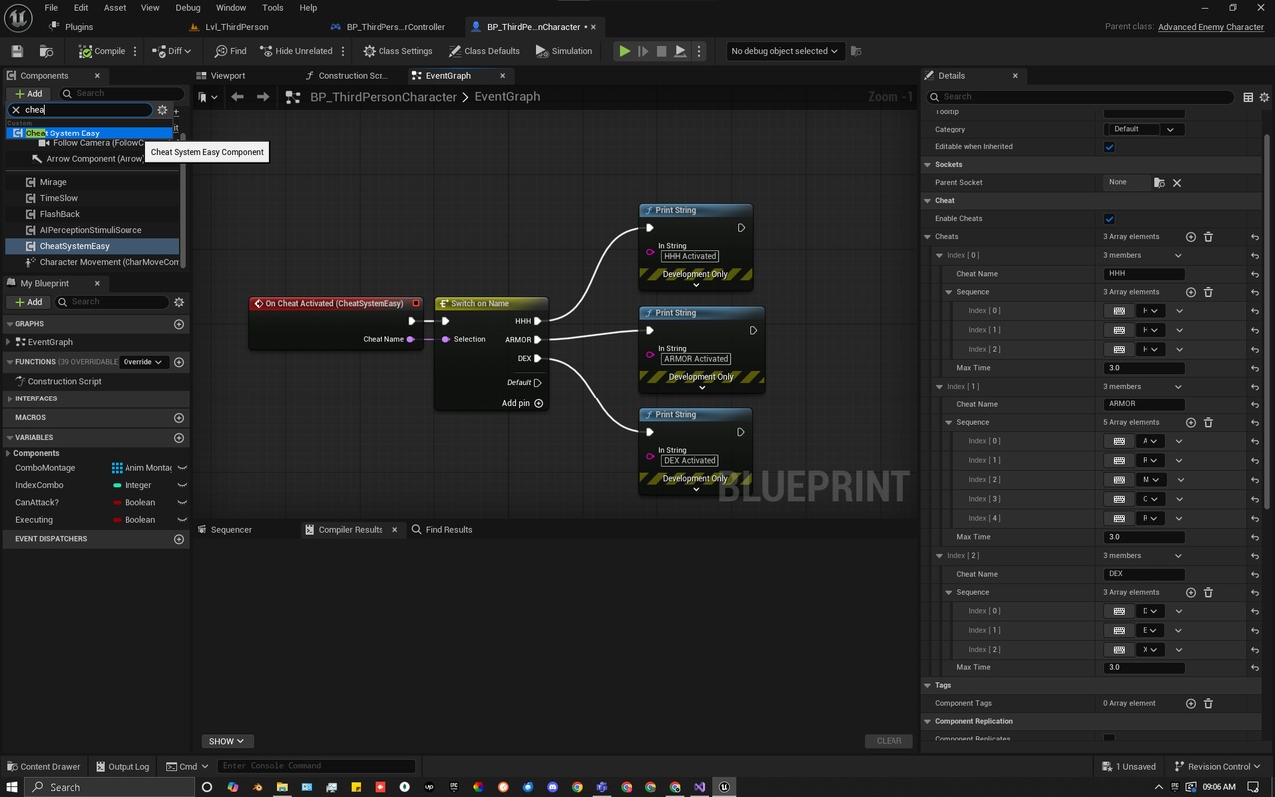
Task: Open the SHOW dropdown in Compiler Results
Action: pyautogui.click(x=227, y=741)
